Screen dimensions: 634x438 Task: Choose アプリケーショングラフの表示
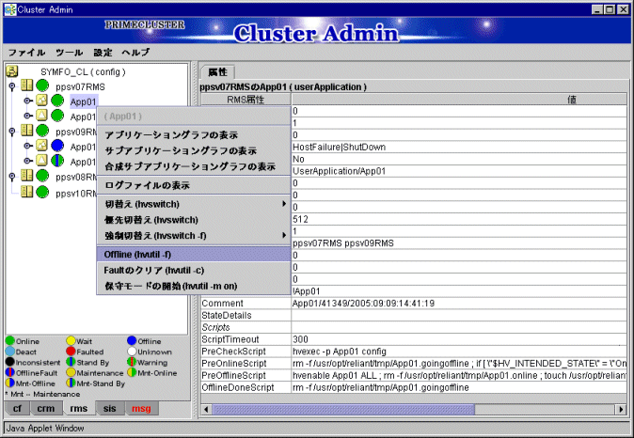pyautogui.click(x=194, y=134)
